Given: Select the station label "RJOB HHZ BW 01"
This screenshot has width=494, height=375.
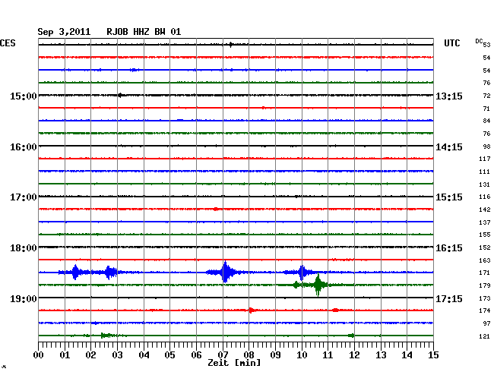Looking at the screenshot, I should 144,32.
